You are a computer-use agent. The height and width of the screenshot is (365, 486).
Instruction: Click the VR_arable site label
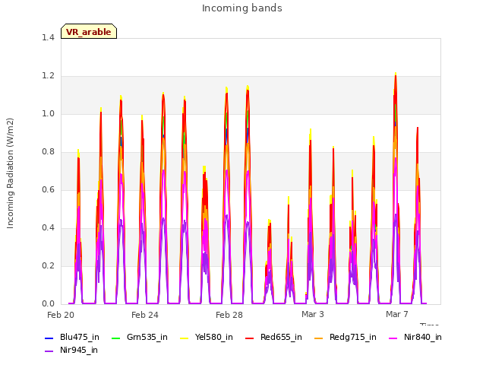tap(89, 32)
